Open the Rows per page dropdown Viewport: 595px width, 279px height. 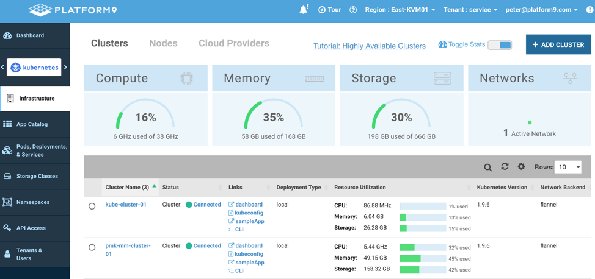coord(568,167)
